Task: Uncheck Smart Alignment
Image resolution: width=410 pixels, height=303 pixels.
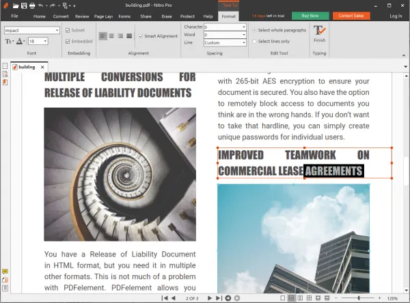Action: (x=141, y=36)
